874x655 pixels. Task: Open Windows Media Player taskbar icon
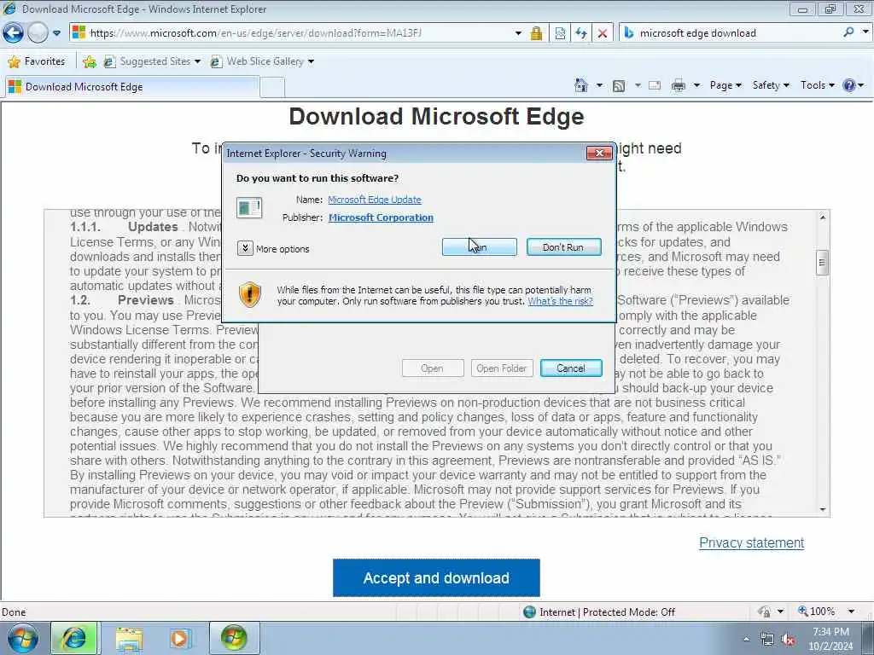180,638
